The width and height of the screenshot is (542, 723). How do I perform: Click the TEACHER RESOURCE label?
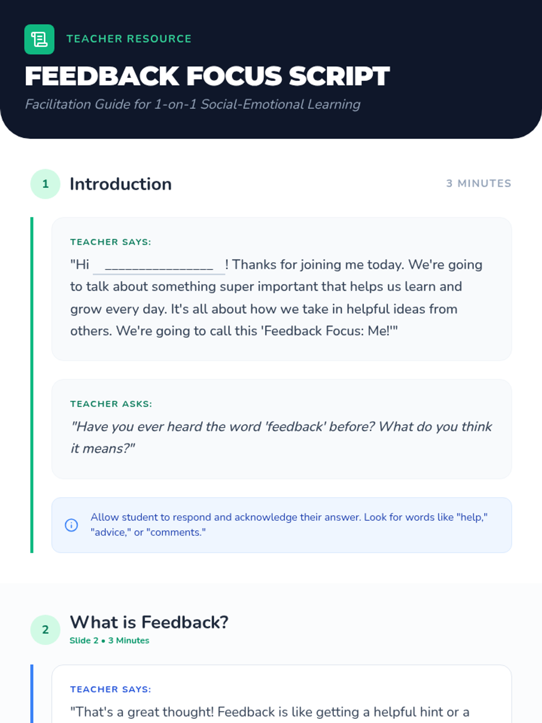pyautogui.click(x=129, y=39)
